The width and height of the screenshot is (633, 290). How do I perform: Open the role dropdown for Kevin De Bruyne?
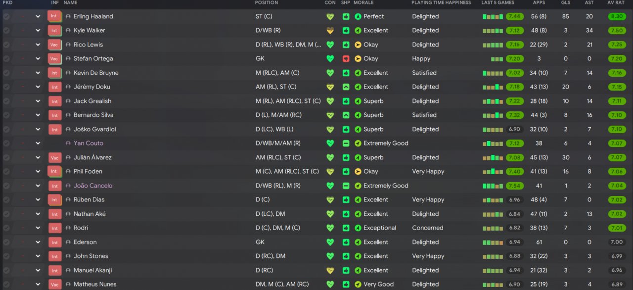38,73
